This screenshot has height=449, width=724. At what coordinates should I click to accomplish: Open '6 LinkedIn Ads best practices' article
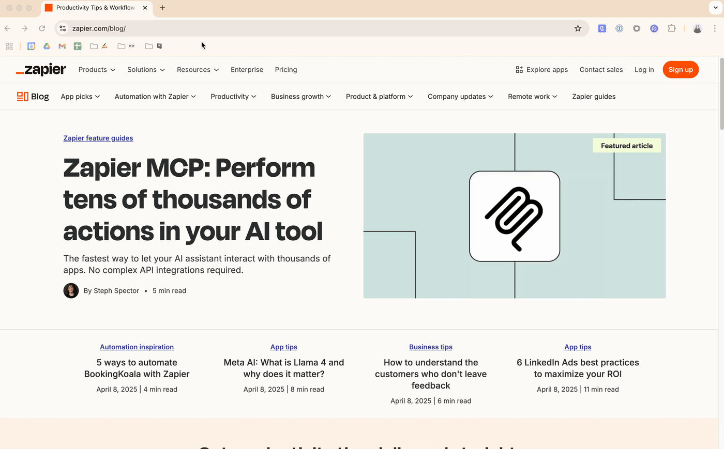(578, 368)
